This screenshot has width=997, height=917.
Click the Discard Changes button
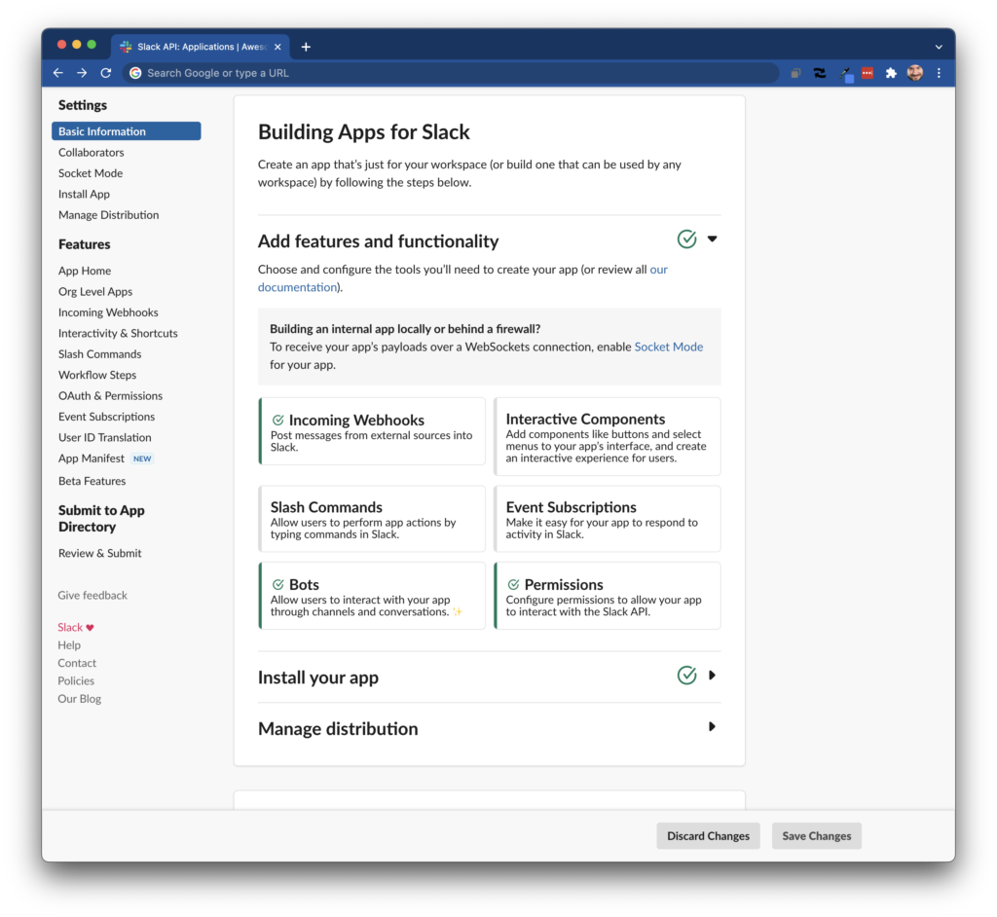point(709,835)
